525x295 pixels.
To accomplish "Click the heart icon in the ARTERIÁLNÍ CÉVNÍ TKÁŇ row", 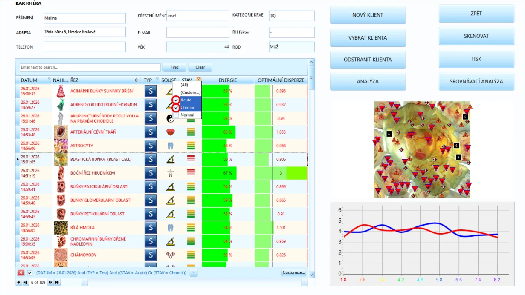I will point(170,132).
